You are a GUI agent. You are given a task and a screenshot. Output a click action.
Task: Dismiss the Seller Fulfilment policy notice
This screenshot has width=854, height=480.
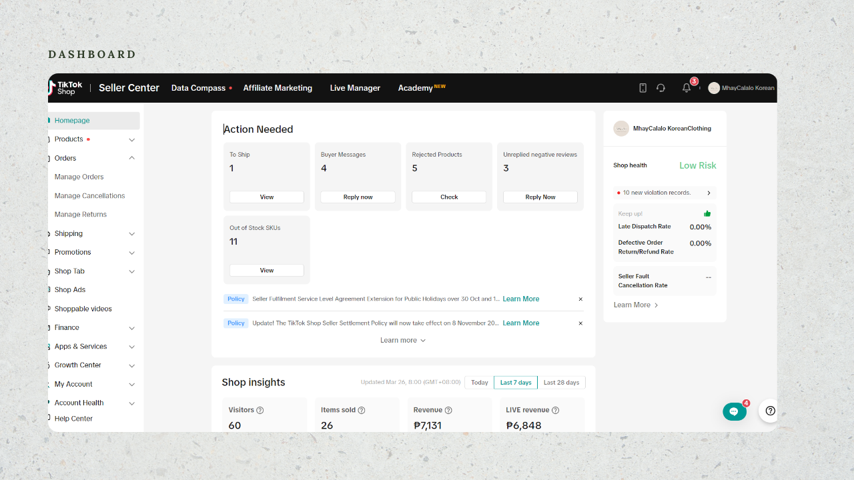(580, 299)
